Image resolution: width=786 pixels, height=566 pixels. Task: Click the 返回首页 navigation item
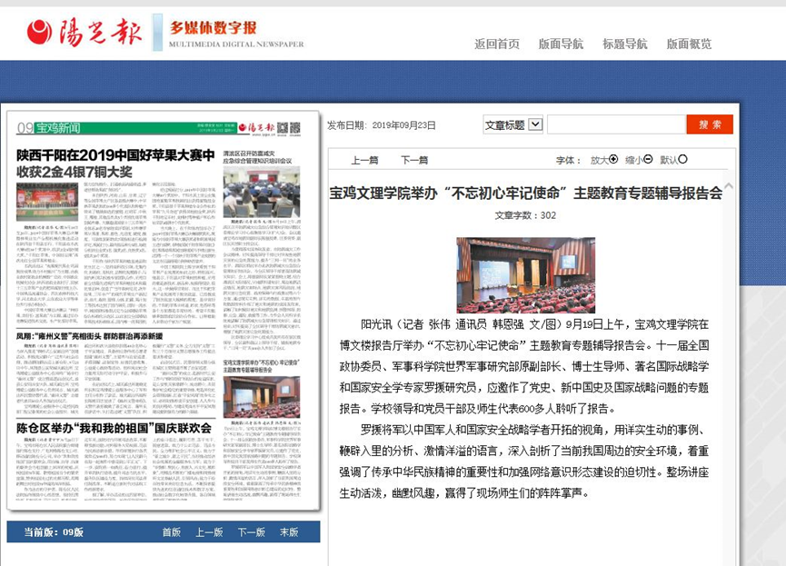[497, 44]
